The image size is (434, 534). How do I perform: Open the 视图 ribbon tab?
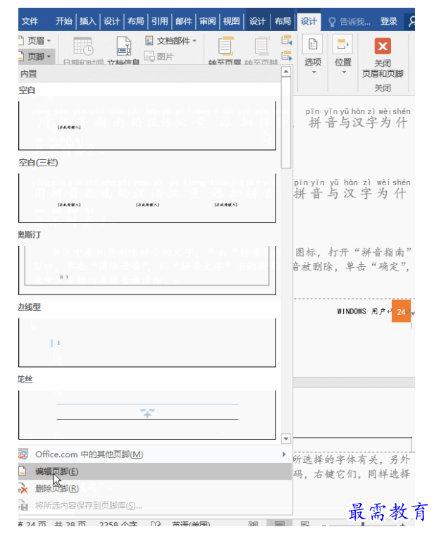click(x=231, y=21)
